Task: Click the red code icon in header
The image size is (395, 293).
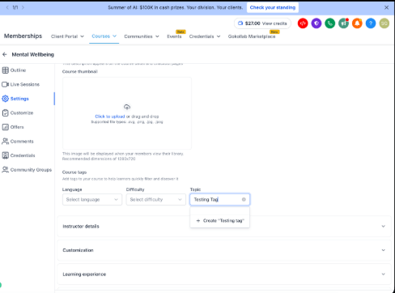Action: point(303,23)
